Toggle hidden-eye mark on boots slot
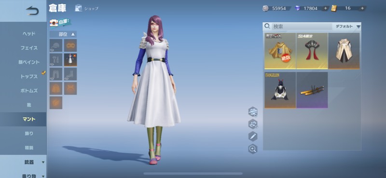 point(67,79)
